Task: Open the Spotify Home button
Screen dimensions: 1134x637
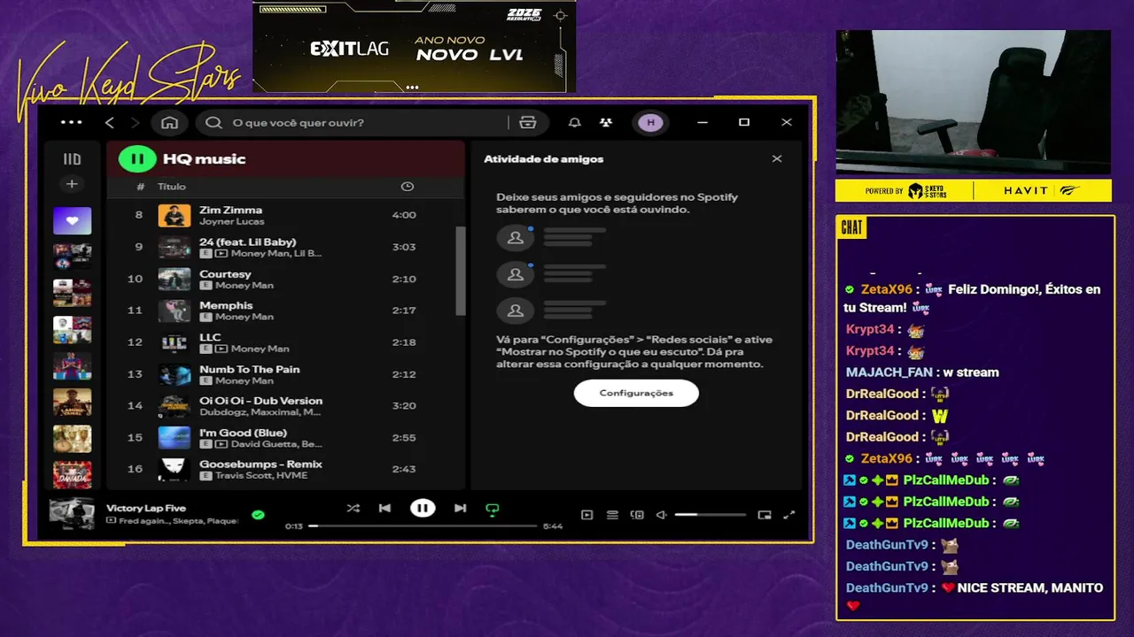Action: point(169,122)
